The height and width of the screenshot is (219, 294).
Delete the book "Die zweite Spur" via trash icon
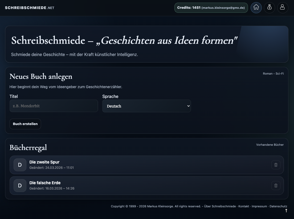coord(276,165)
